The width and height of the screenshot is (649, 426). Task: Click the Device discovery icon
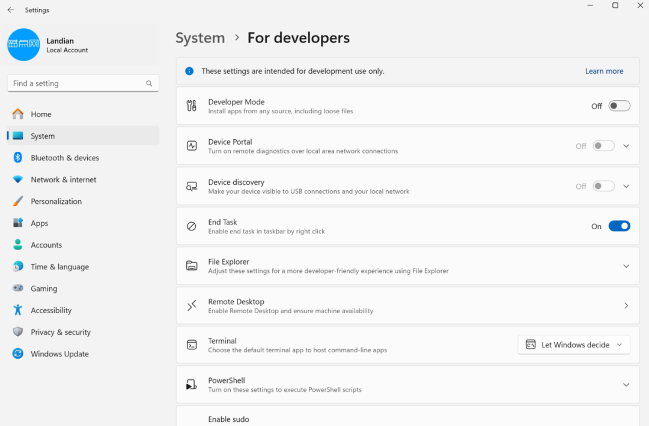192,187
